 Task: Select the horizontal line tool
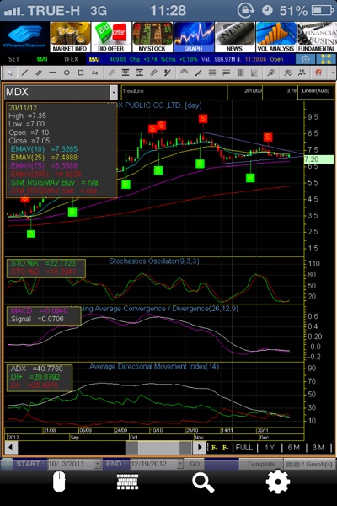coord(52,73)
